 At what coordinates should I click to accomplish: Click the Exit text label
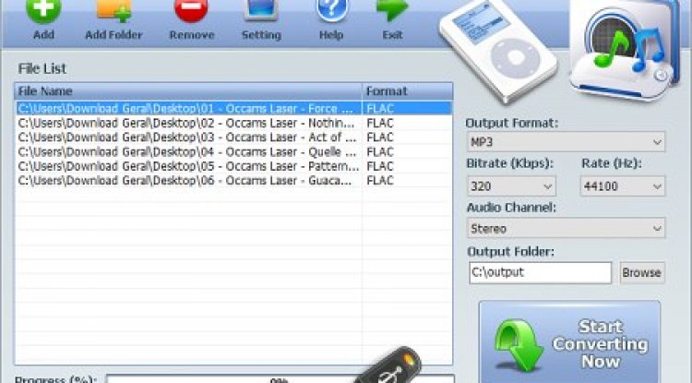tap(392, 34)
